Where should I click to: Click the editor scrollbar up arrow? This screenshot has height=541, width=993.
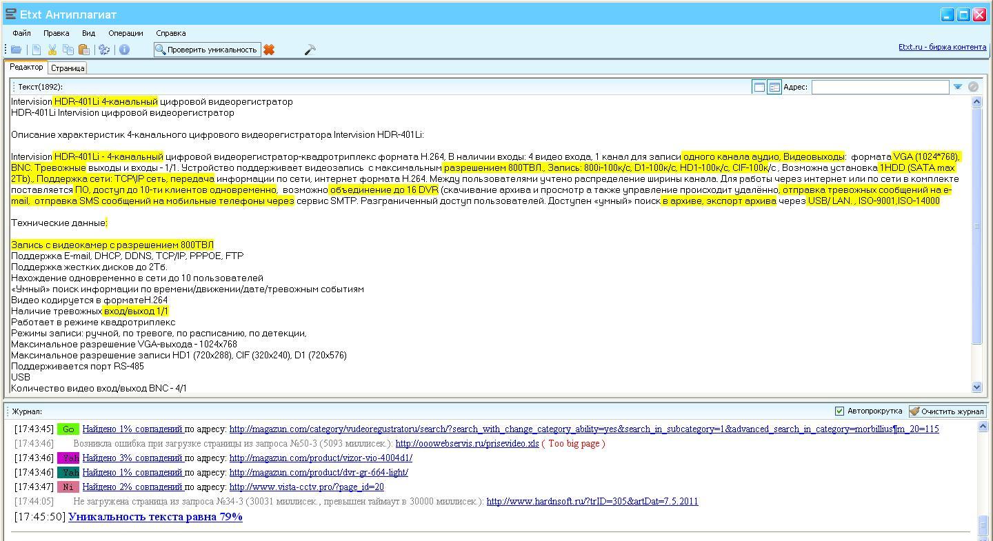pos(976,102)
